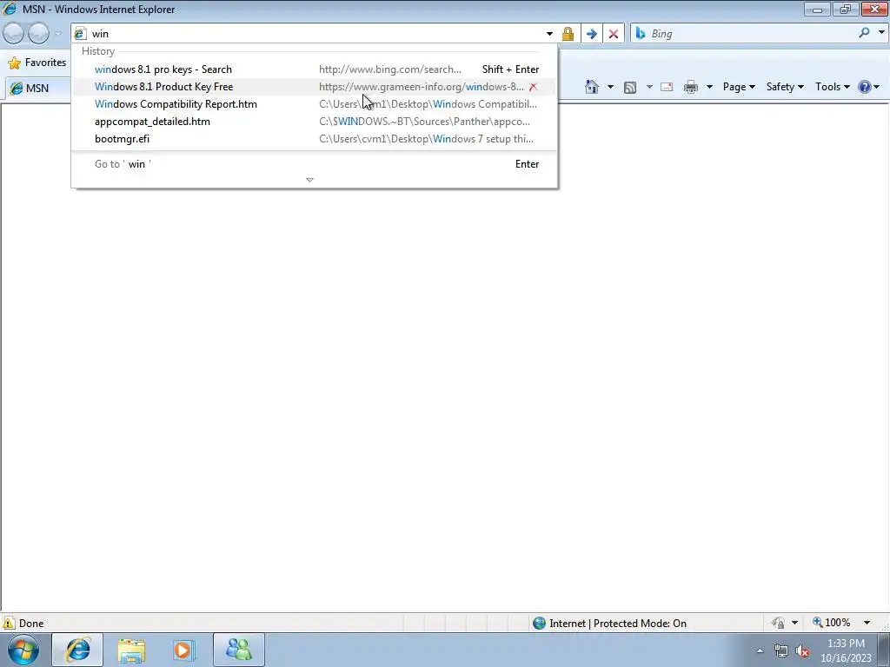
Task: Click the Feeds RSS icon
Action: (x=630, y=87)
